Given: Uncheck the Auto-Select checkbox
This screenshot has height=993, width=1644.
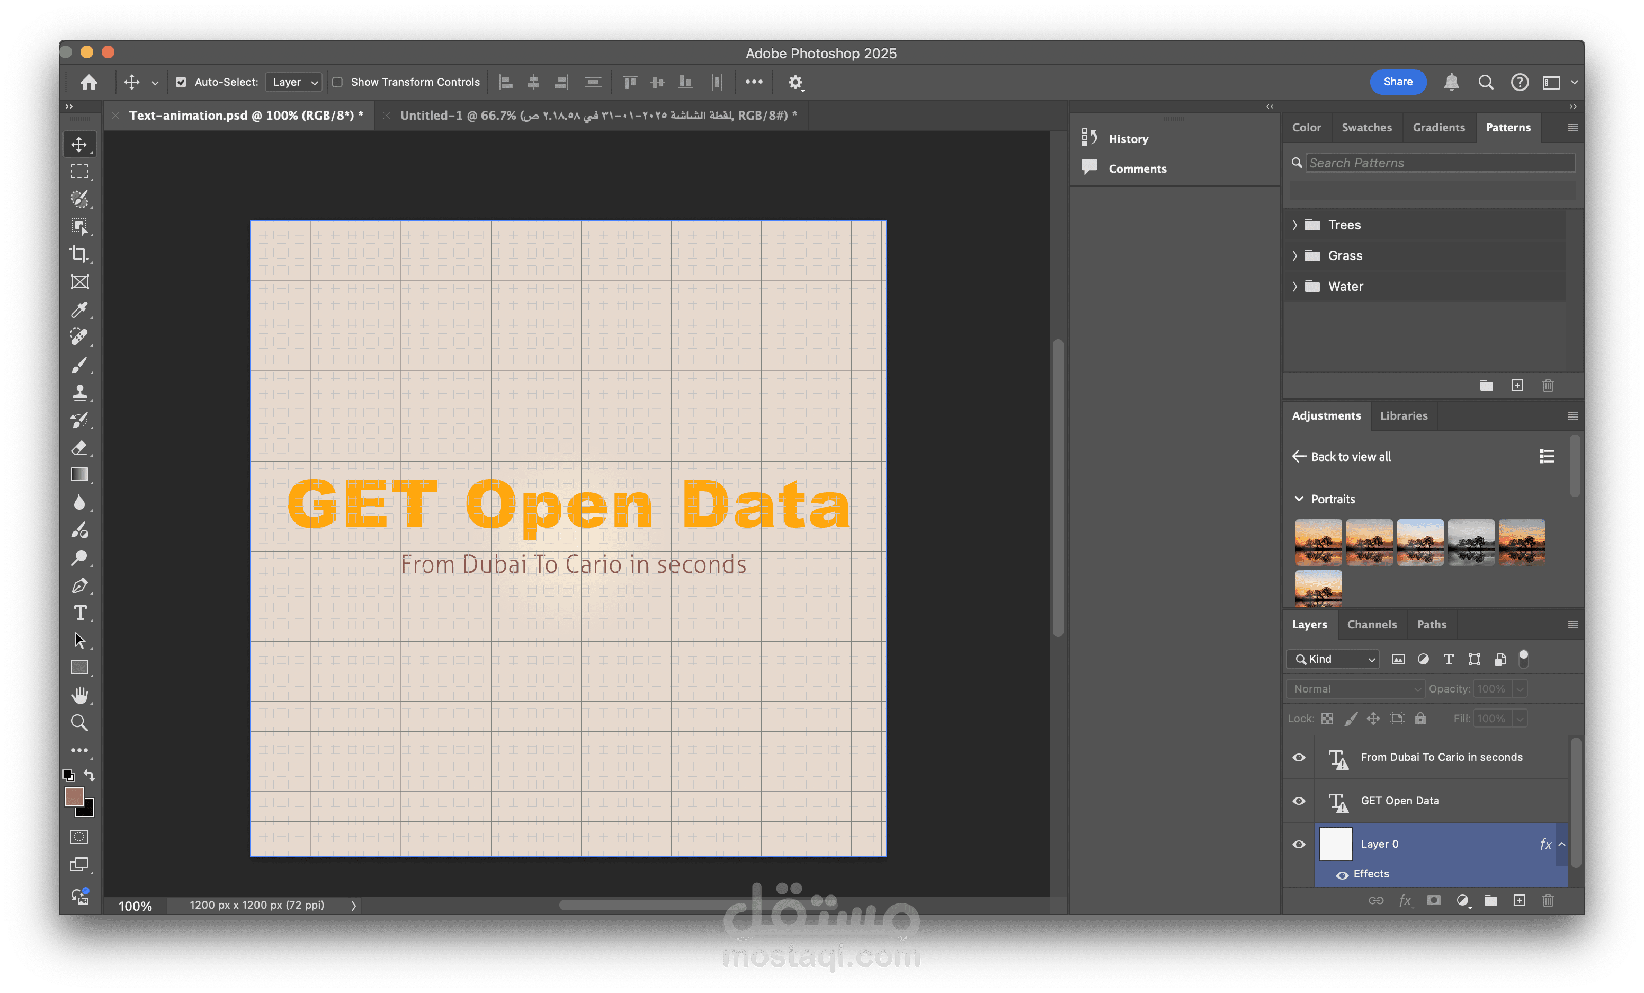Looking at the screenshot, I should point(181,82).
